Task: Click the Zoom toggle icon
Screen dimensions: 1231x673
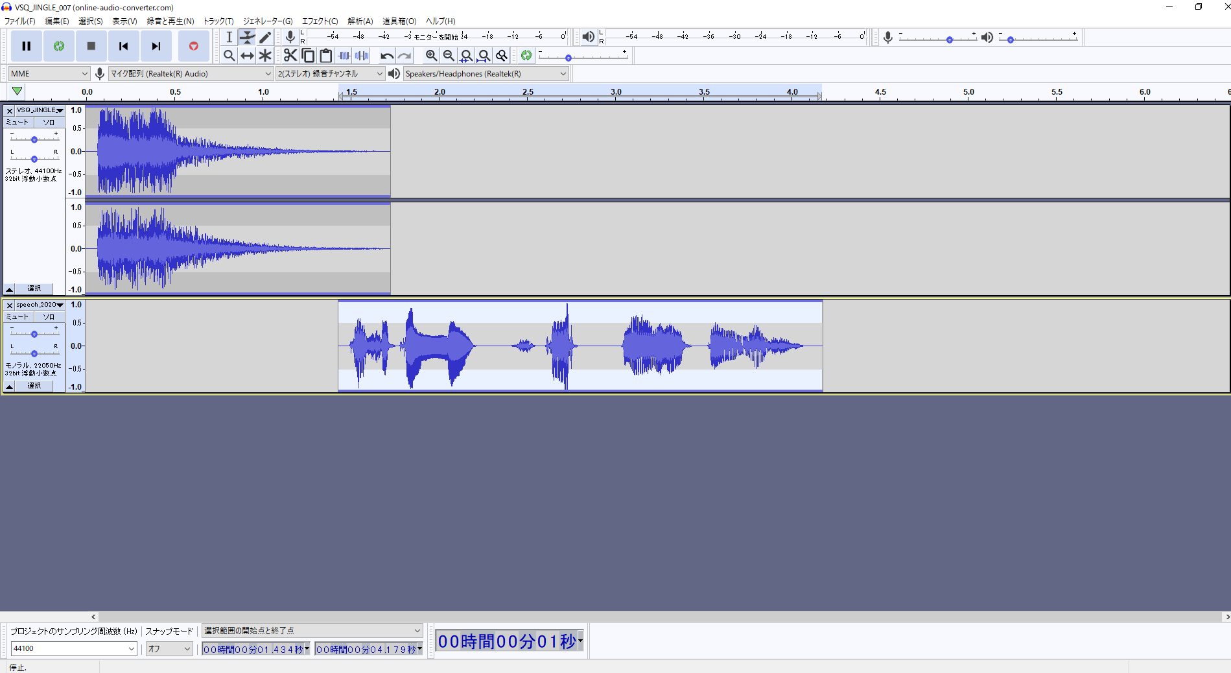Action: 501,56
